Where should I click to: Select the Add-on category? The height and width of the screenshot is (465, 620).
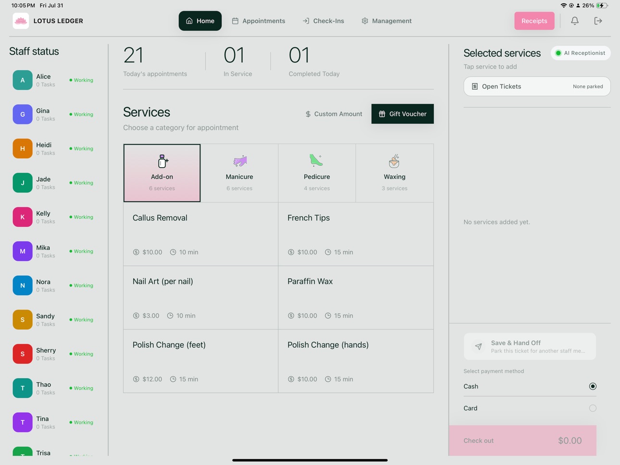[162, 173]
